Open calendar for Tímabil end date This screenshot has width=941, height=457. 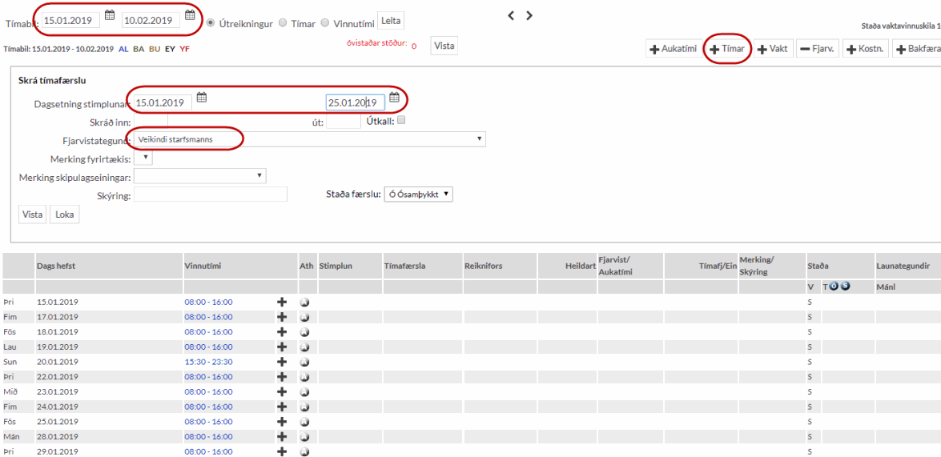(x=190, y=15)
